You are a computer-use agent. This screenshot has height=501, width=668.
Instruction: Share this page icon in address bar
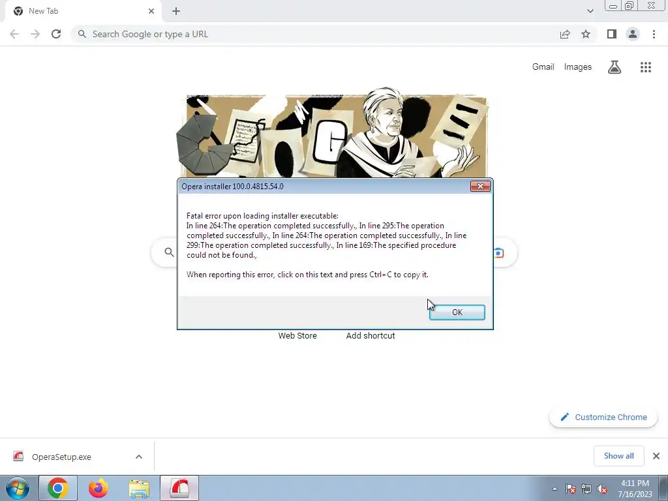[565, 34]
